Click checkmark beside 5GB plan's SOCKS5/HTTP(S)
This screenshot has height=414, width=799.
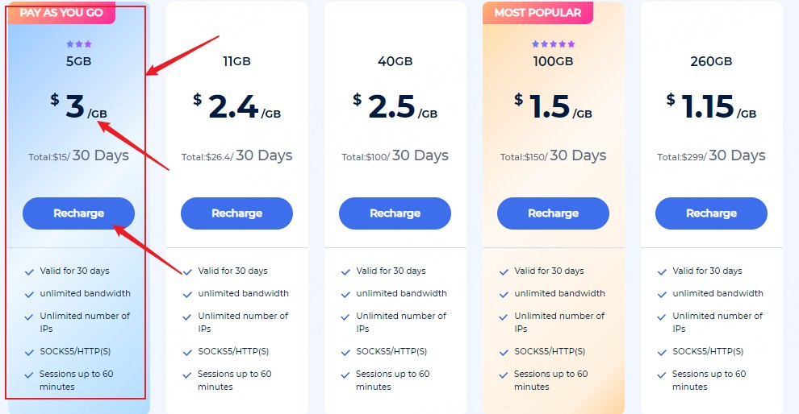(30, 352)
